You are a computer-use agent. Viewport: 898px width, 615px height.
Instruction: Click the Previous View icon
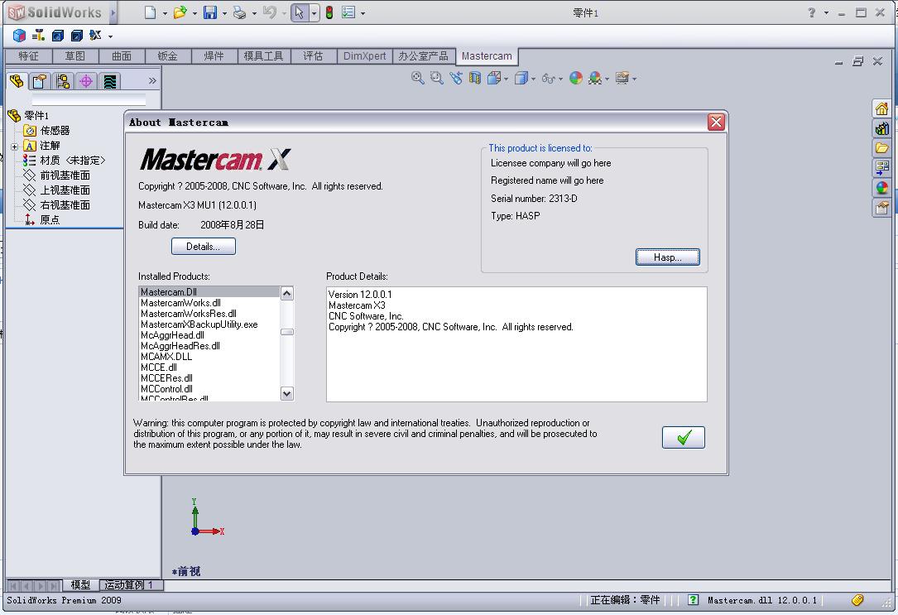click(x=456, y=78)
